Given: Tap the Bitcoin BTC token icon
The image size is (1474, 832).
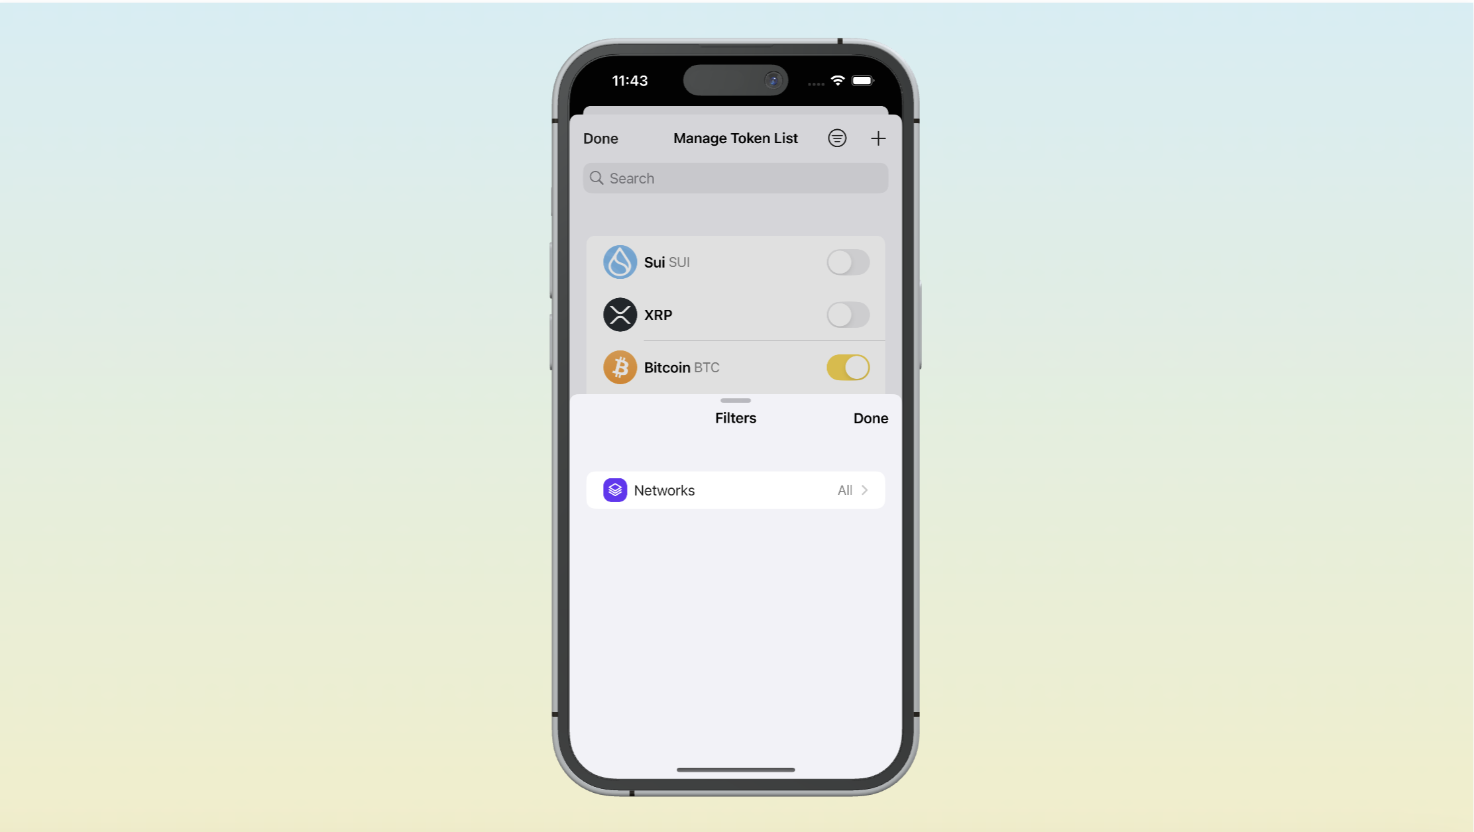Looking at the screenshot, I should click(620, 366).
